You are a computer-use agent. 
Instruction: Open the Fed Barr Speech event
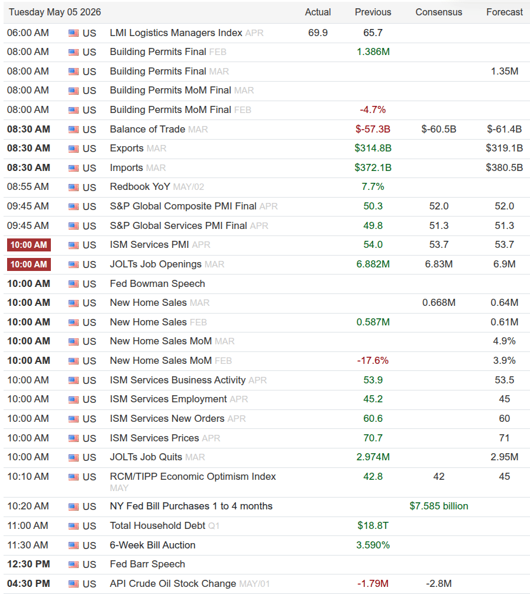coord(147,564)
